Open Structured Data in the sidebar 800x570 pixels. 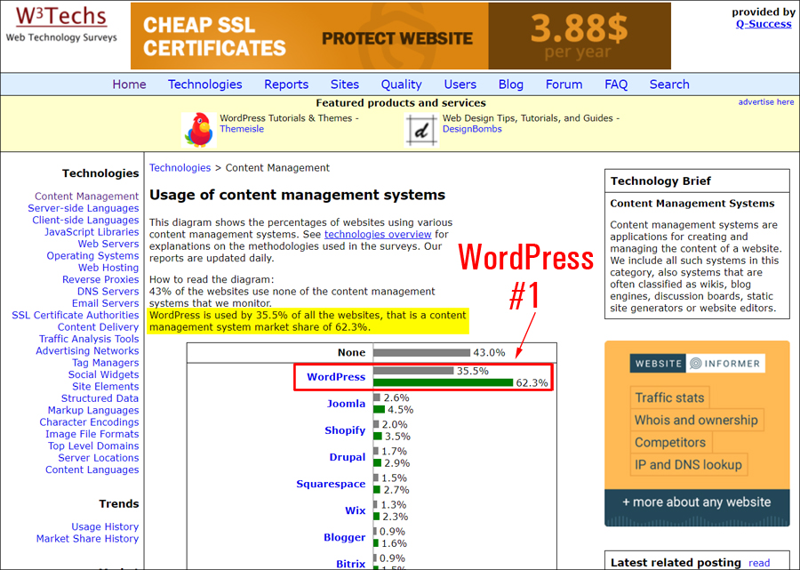[x=100, y=398]
